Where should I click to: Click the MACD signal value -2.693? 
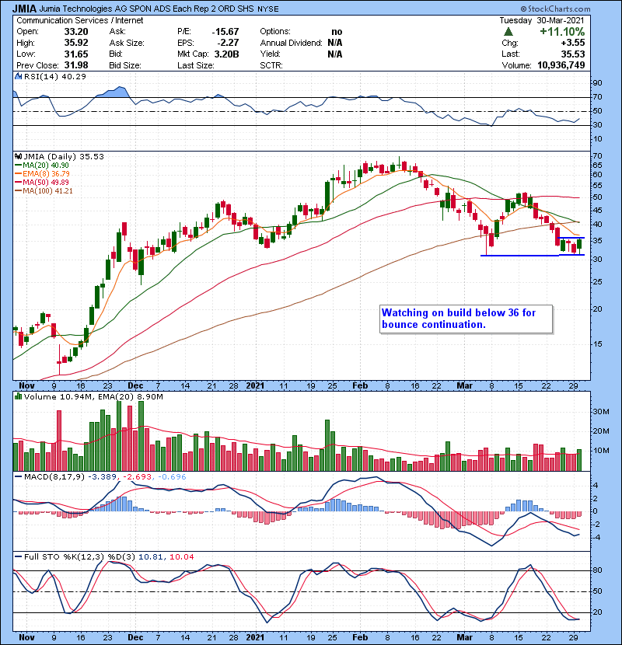click(x=137, y=477)
